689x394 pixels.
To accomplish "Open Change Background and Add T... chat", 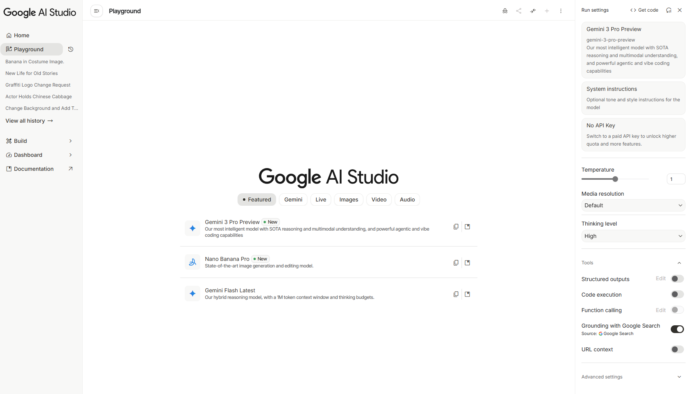I will click(42, 108).
